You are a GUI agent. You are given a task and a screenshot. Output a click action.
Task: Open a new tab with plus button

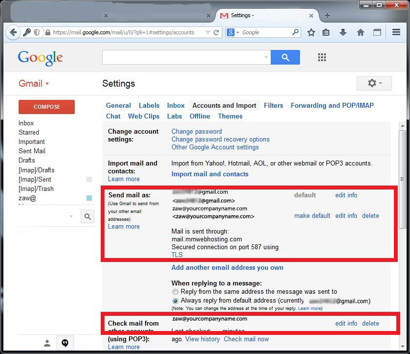[x=327, y=16]
